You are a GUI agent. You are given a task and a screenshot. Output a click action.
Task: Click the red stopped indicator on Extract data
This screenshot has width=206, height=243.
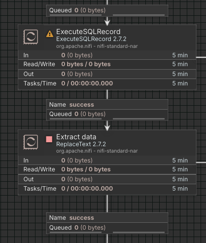(49, 139)
